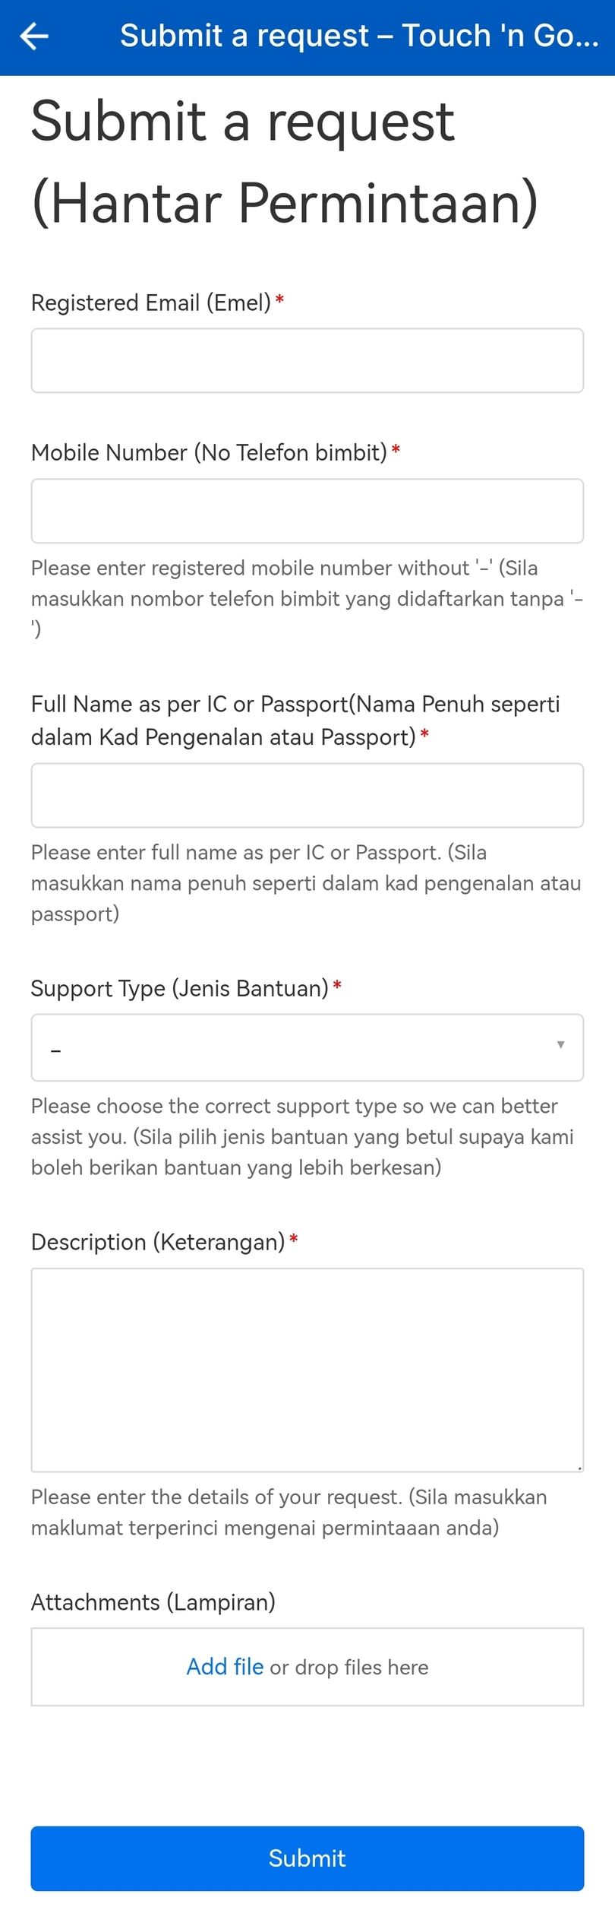Viewport: 615px width, 1910px height.
Task: Click the Support Type dropdown triangle arrow
Action: click(x=560, y=1045)
